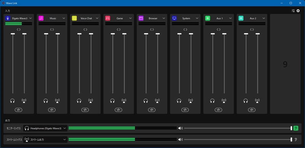
Task: Mute Browser in the headphone monitor mix
Action: tap(146, 101)
